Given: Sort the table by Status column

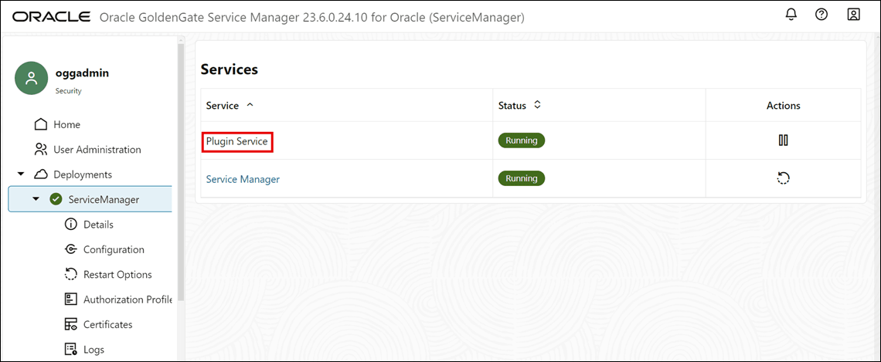Looking at the screenshot, I should 537,105.
